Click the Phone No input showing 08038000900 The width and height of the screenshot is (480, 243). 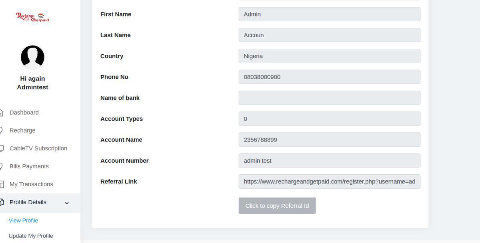pyautogui.click(x=329, y=77)
